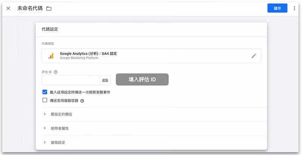
Task: Select the Google Analytics GA4 設定 tag type
Action: (x=151, y=56)
